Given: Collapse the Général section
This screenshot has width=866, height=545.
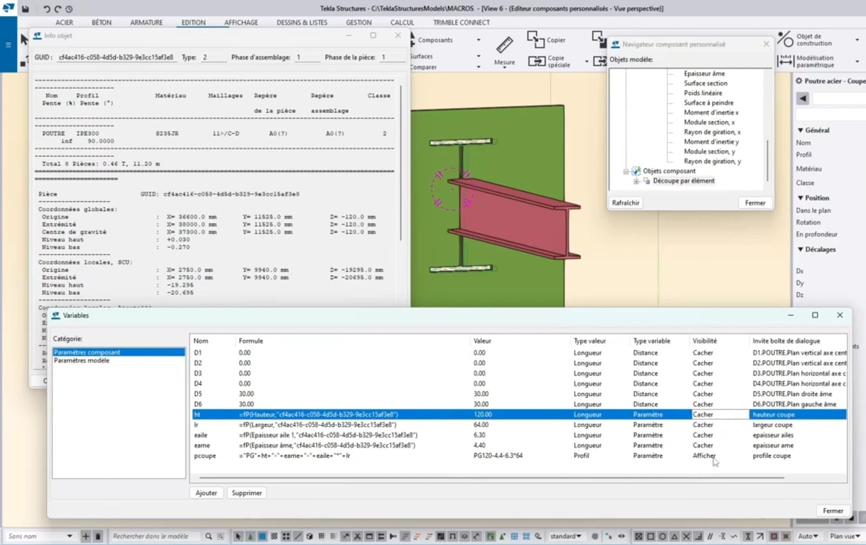Looking at the screenshot, I should (x=801, y=130).
